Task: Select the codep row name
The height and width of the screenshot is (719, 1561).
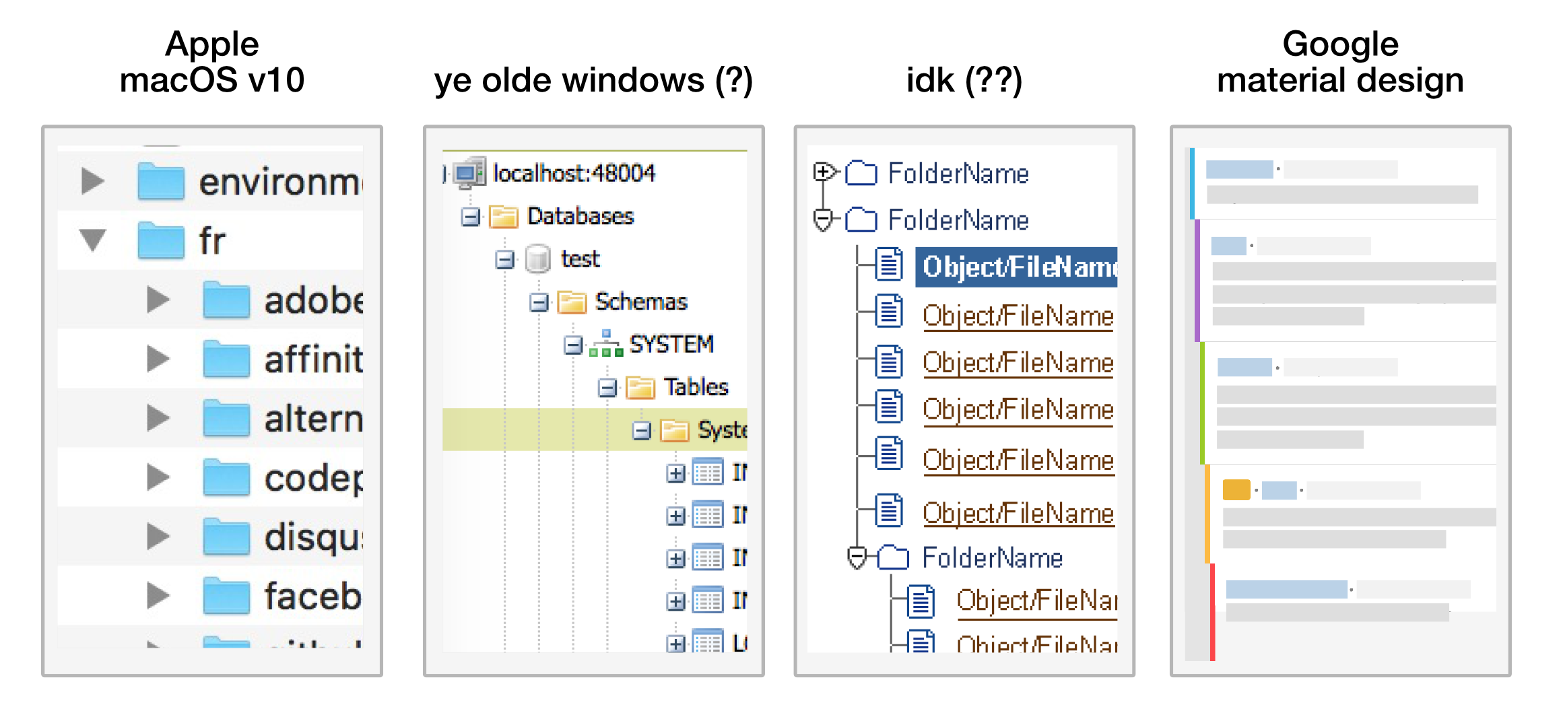Action: pos(314,479)
